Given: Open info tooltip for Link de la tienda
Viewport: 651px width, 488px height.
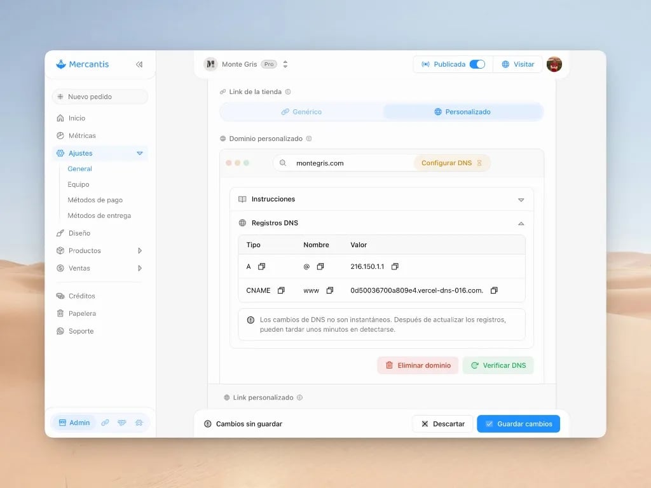Looking at the screenshot, I should click(288, 91).
